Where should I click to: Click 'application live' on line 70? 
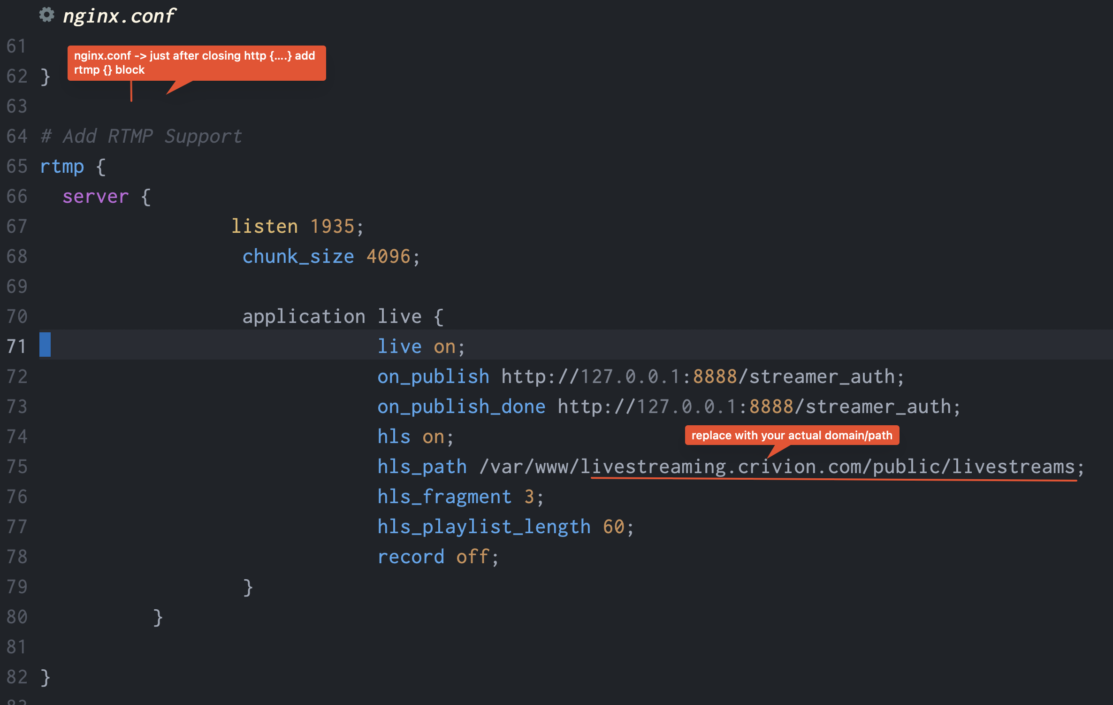coord(332,317)
